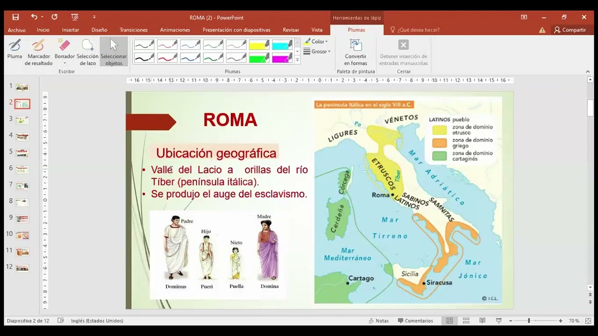Open the Transiciones tab
This screenshot has height=336, width=598.
click(x=134, y=30)
